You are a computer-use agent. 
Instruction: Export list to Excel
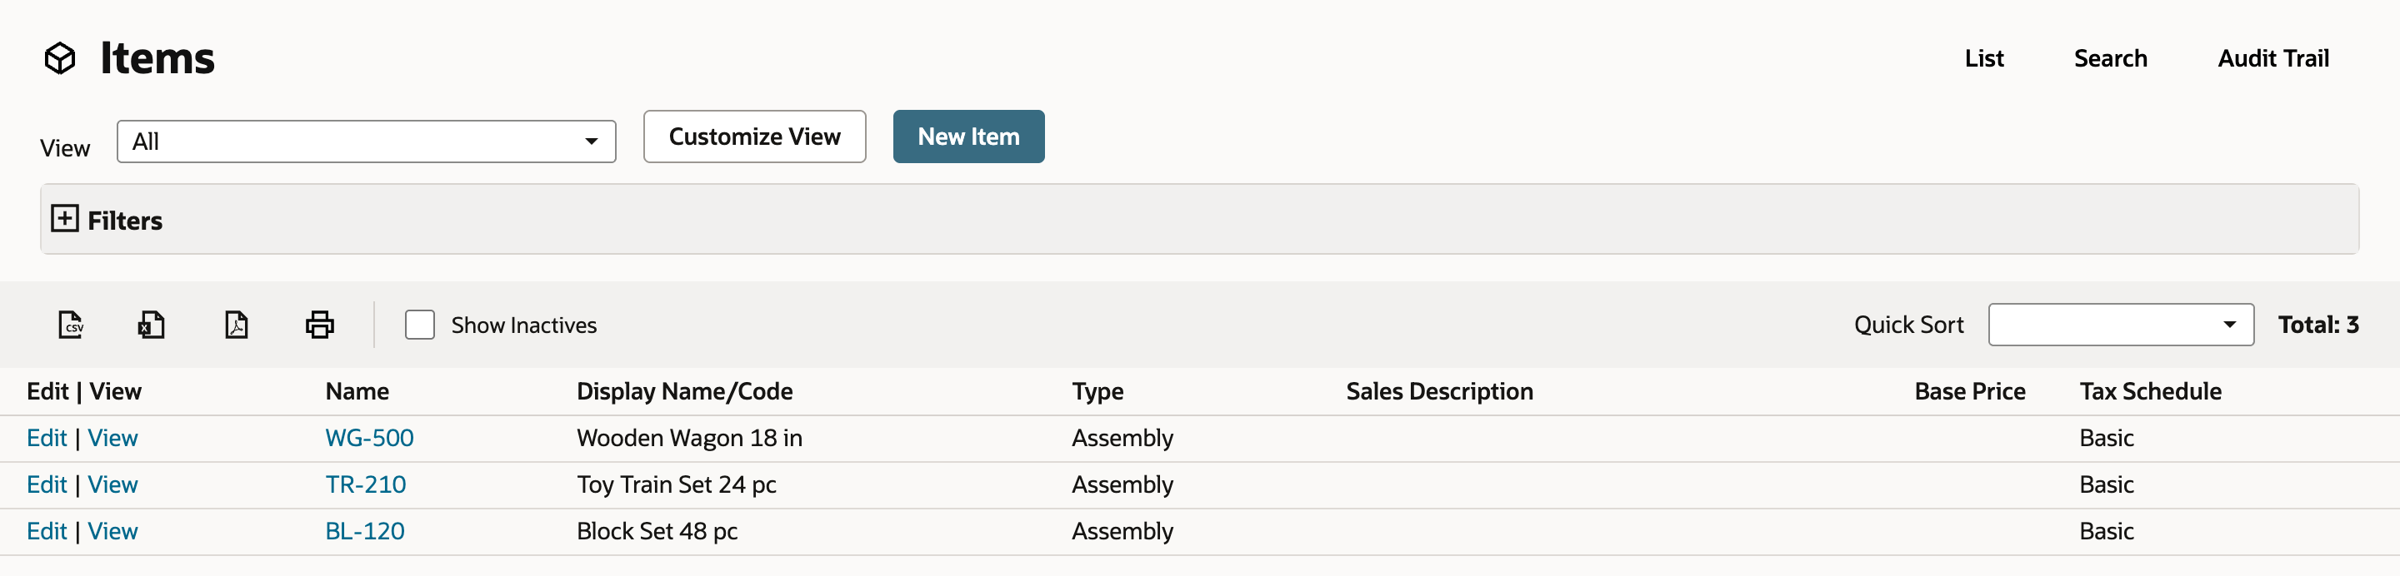[152, 325]
